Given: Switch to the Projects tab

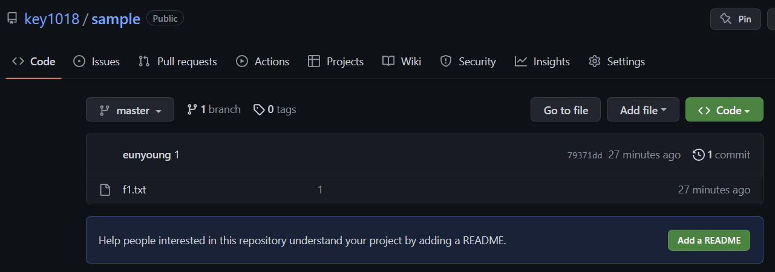Looking at the screenshot, I should 336,62.
